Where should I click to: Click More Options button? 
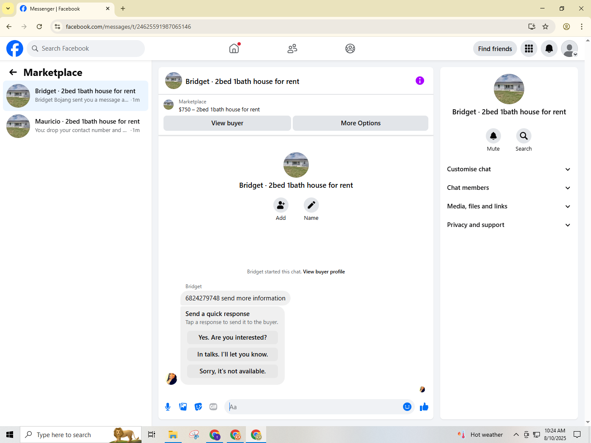pos(361,123)
